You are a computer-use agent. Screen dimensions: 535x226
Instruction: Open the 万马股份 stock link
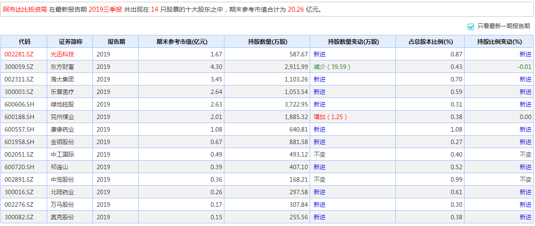[x=62, y=205]
